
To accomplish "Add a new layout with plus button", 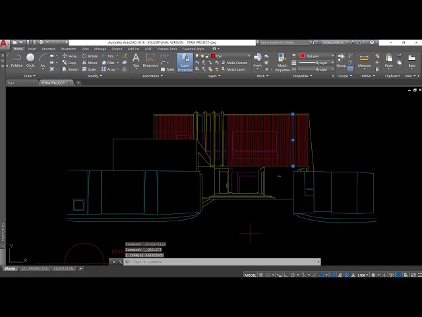I will point(80,269).
